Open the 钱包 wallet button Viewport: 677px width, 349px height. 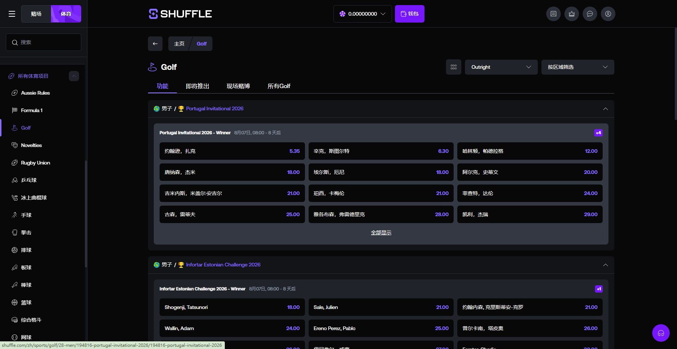[410, 14]
